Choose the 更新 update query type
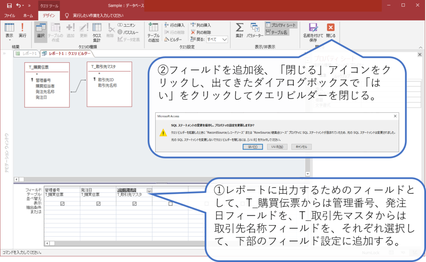Image resolution: width=426 pixels, height=262 pixels. point(83,30)
